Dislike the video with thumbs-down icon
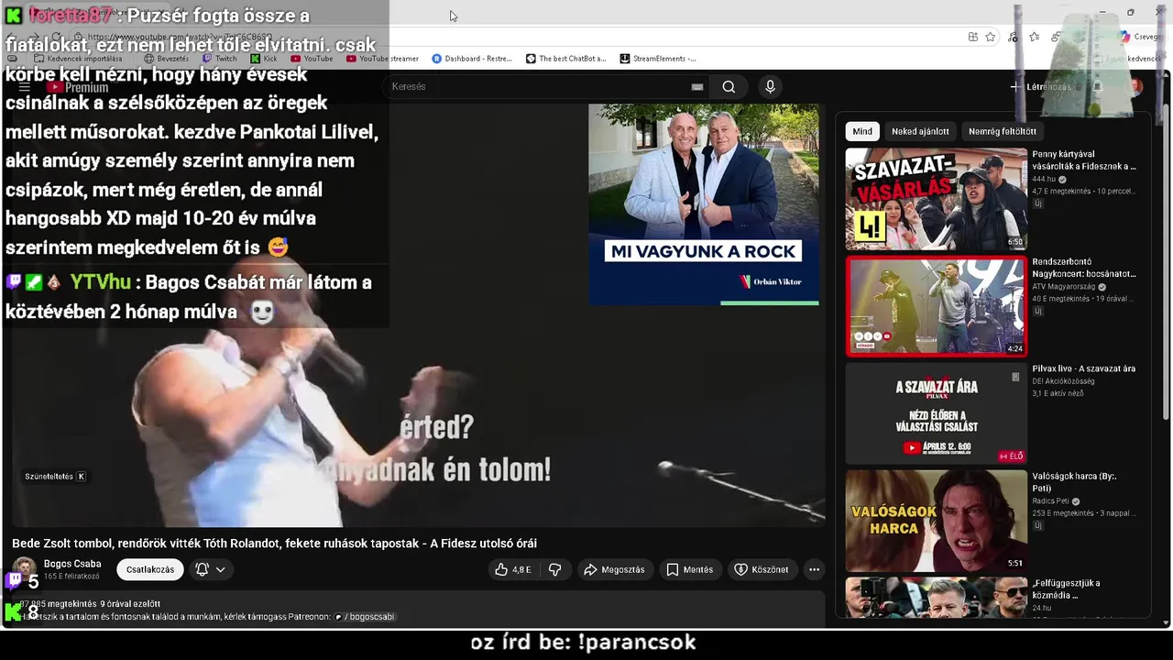 [x=554, y=569]
